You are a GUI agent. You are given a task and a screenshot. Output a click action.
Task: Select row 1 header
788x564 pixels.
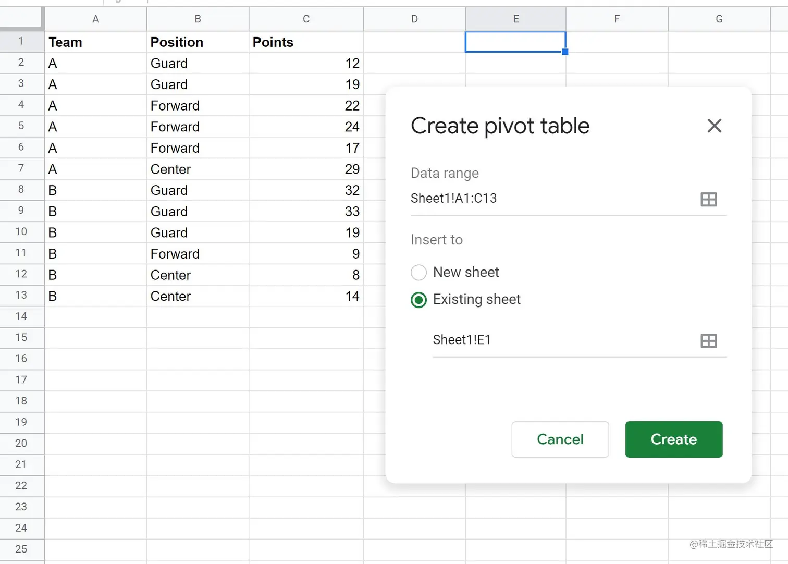click(21, 42)
